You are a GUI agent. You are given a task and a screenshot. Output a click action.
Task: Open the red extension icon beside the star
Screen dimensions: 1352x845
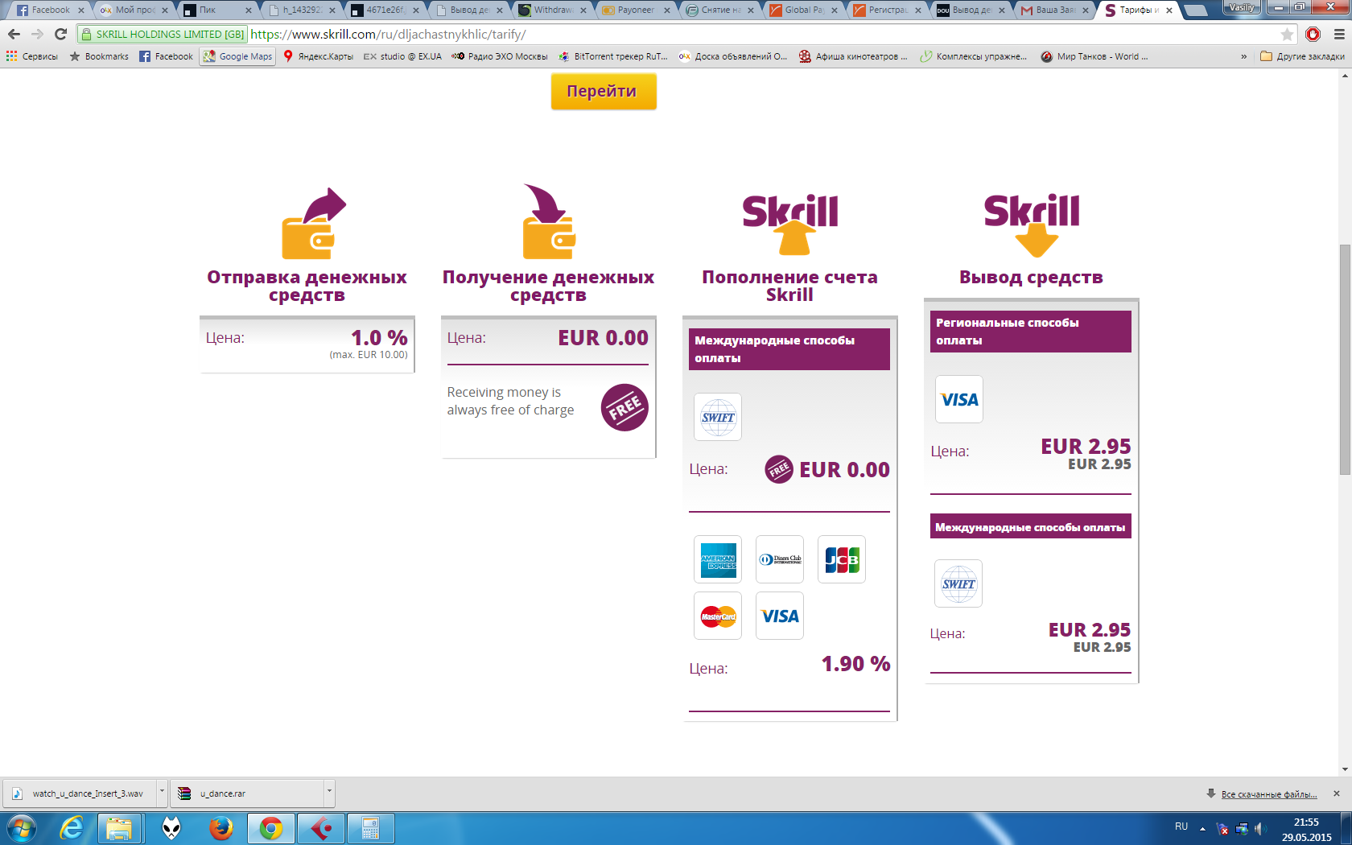point(1313,35)
